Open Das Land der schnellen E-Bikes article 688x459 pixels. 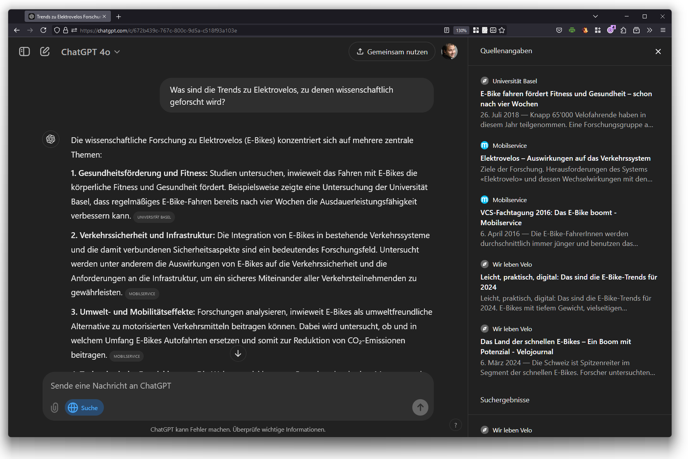(555, 347)
